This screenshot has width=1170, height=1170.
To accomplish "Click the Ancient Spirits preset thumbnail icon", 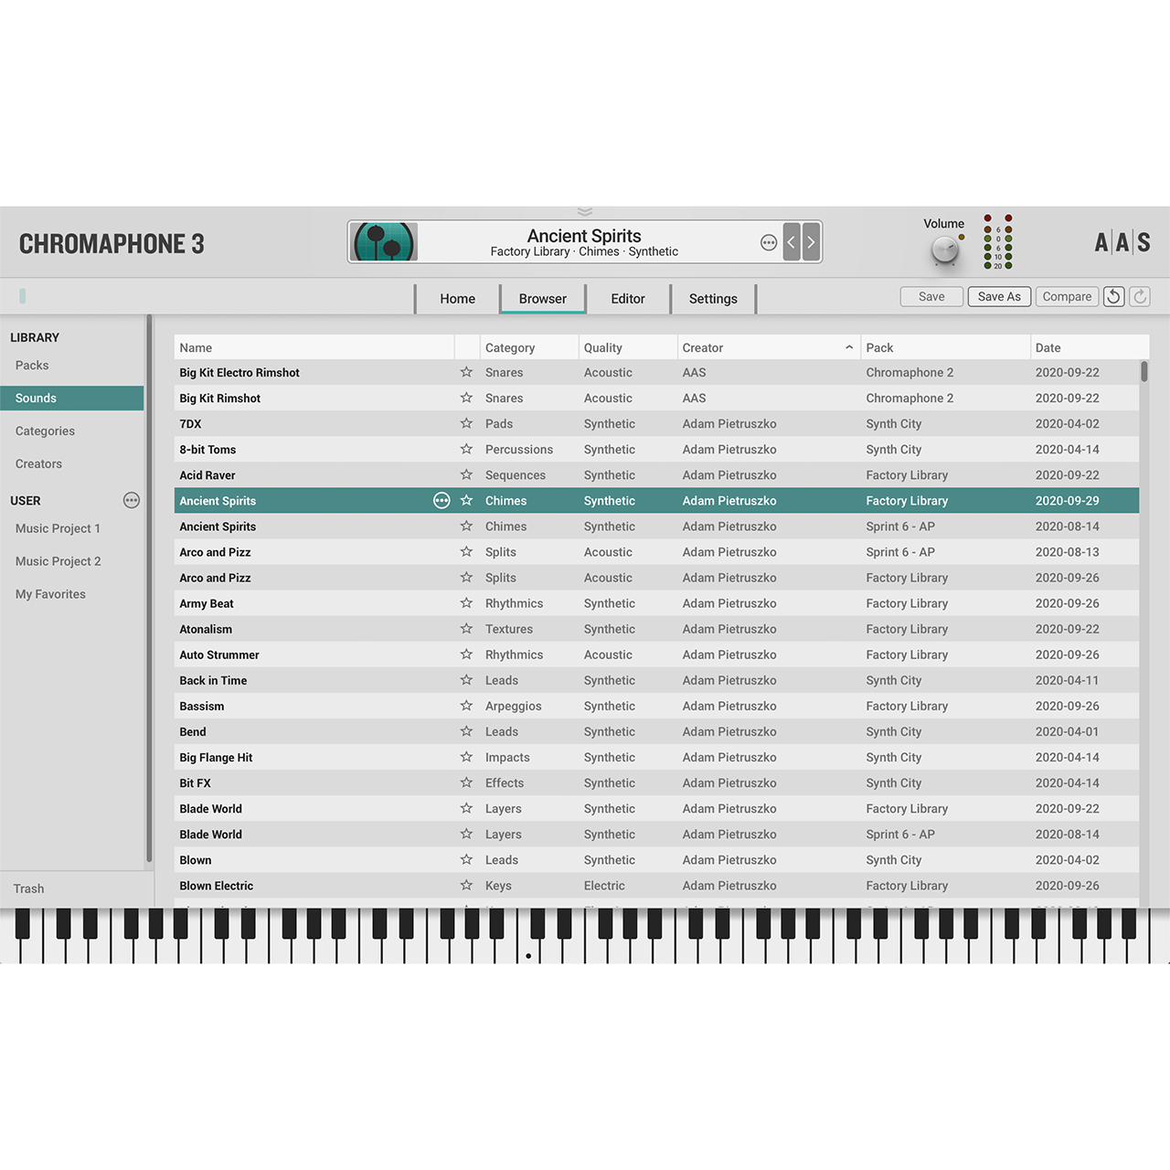I will coord(384,241).
